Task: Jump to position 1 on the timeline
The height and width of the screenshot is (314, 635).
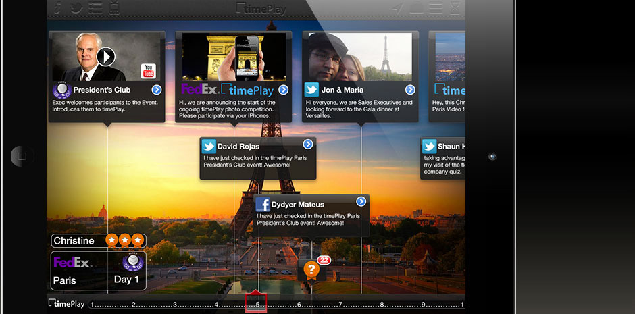Action: point(92,305)
